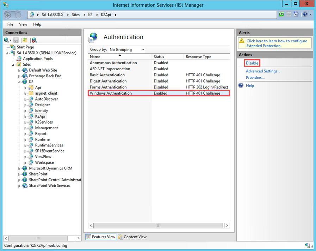
Task: Sort by the Status column header
Action: [168, 57]
